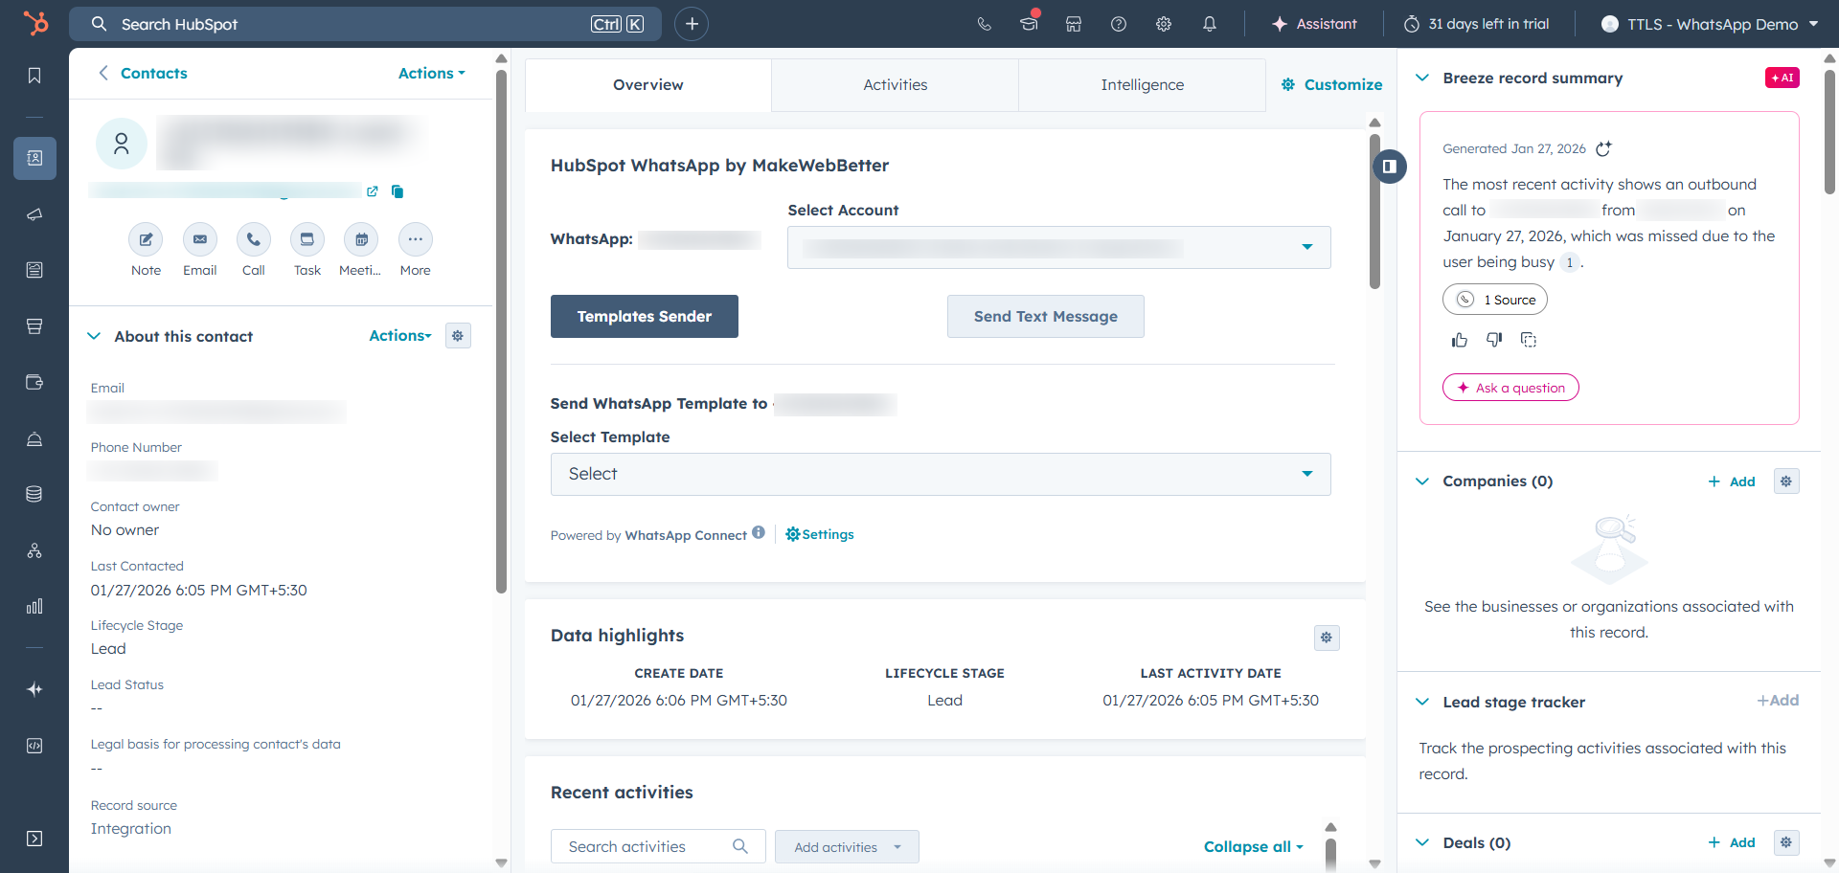Click the Templates Sender button

click(x=644, y=317)
